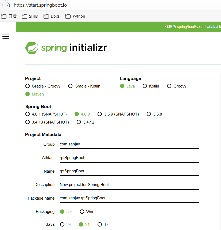This screenshot has height=230, width=221.
Task: Open the hamburger menu icon
Action: coord(6,36)
